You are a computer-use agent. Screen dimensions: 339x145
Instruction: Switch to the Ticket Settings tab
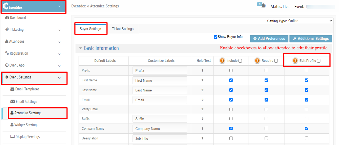pyautogui.click(x=123, y=29)
